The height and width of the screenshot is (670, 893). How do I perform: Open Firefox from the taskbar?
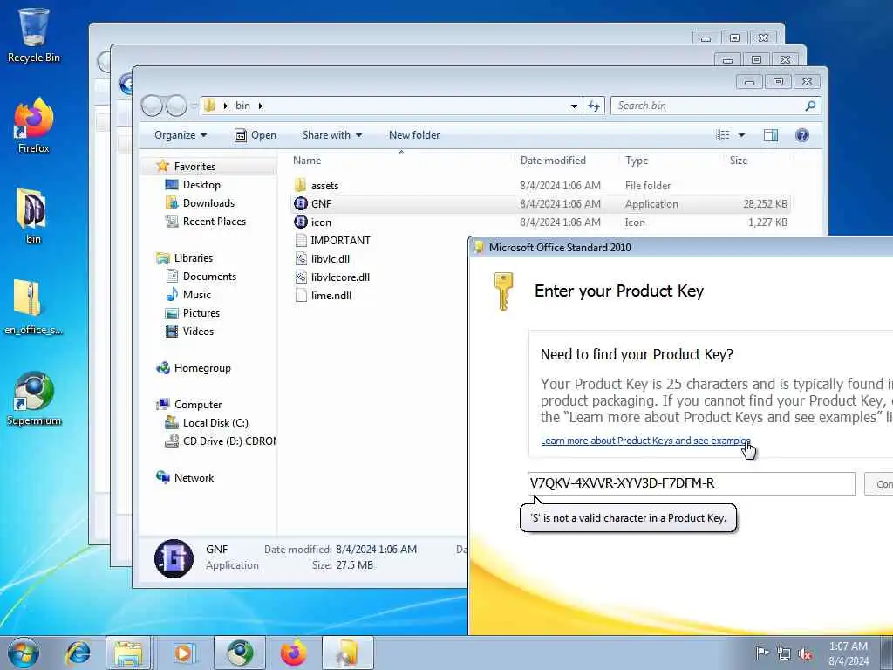(293, 653)
